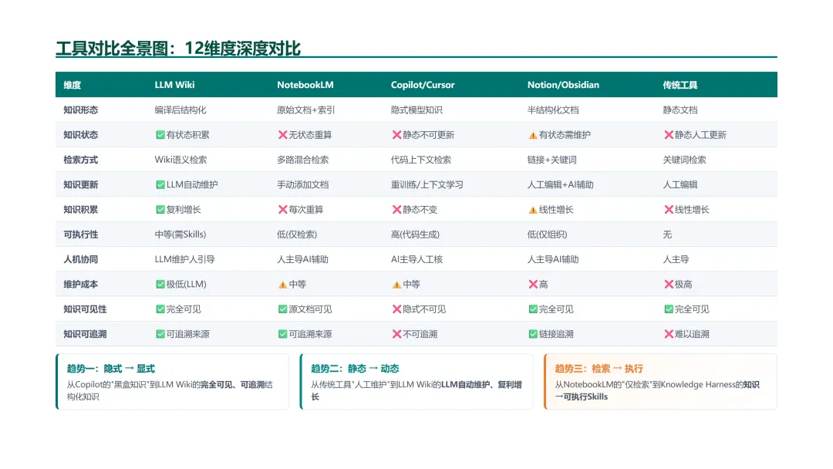Image resolution: width=833 pixels, height=469 pixels.
Task: Click the 高(代码生成) cell
Action: pos(416,235)
